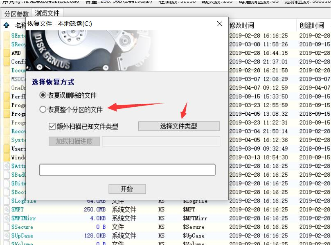Click the 系统文件 type cell in $MFTMirr row

pyautogui.click(x=124, y=218)
